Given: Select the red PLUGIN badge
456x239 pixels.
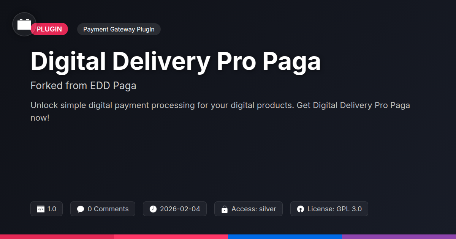Looking at the screenshot, I should click(x=49, y=29).
